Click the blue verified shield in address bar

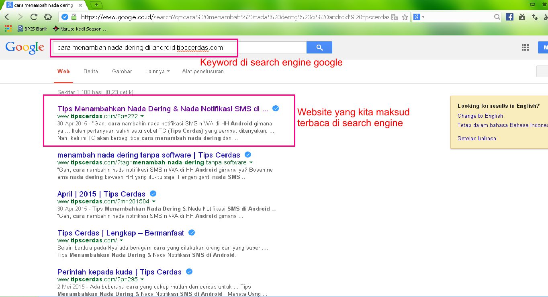click(65, 17)
